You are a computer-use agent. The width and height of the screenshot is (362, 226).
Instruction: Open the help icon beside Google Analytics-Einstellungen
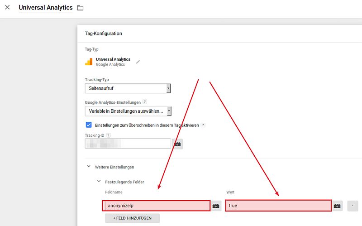point(145,101)
